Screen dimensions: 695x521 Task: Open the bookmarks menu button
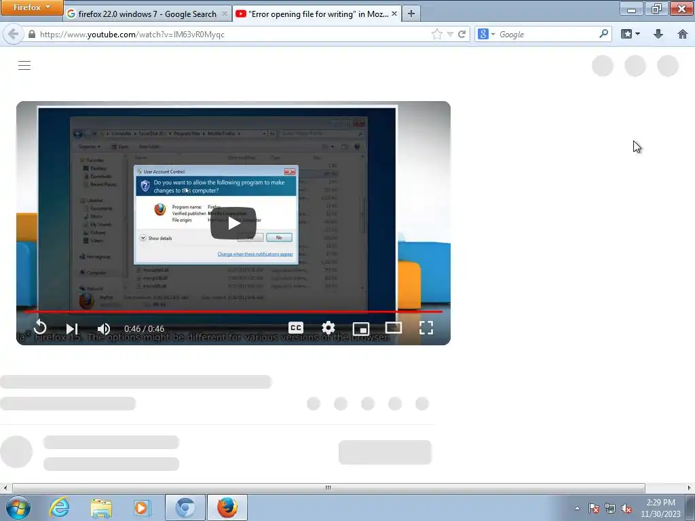point(631,34)
